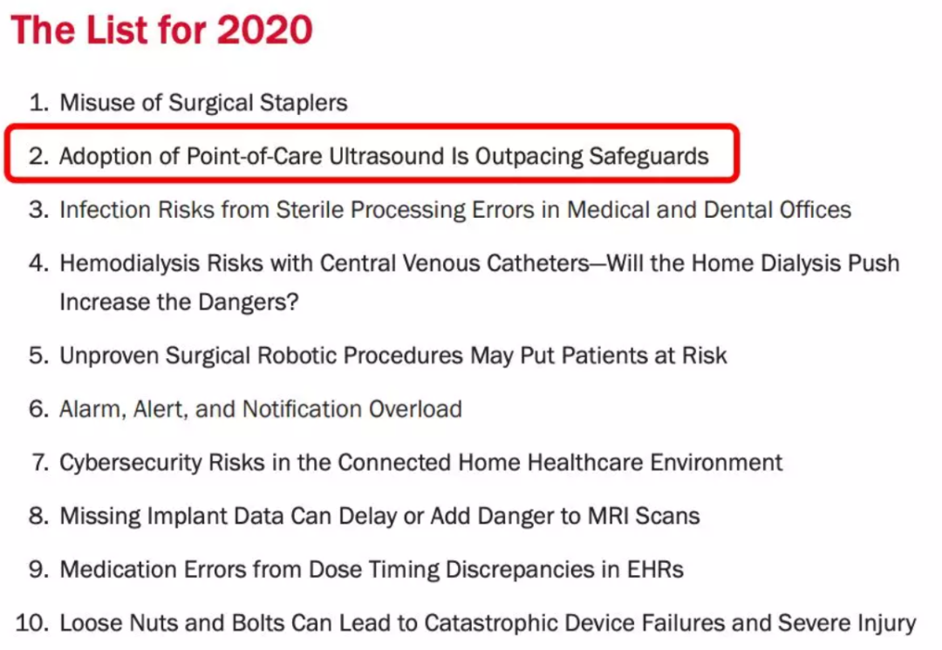
Task: Click the list number 3 marker
Action: pyautogui.click(x=39, y=210)
